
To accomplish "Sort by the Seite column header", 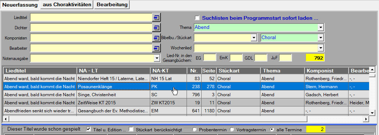I will tap(209, 71).
